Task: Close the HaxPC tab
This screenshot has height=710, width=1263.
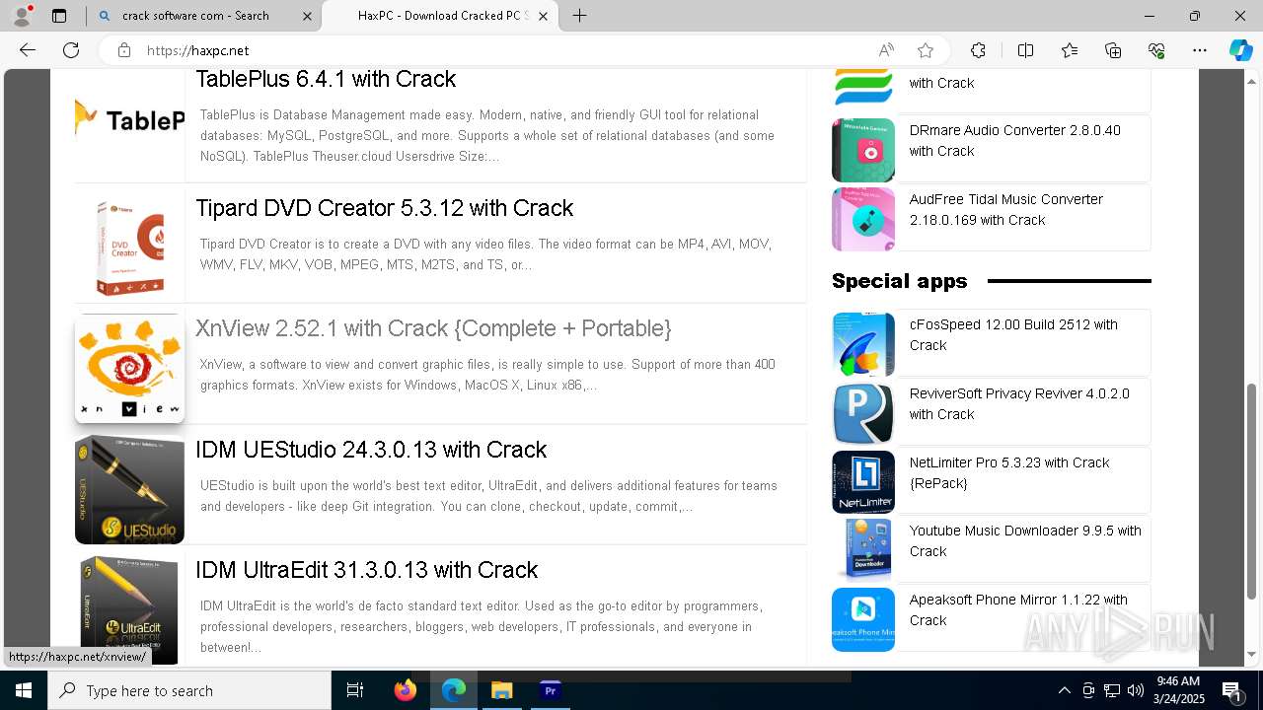Action: pos(543,16)
